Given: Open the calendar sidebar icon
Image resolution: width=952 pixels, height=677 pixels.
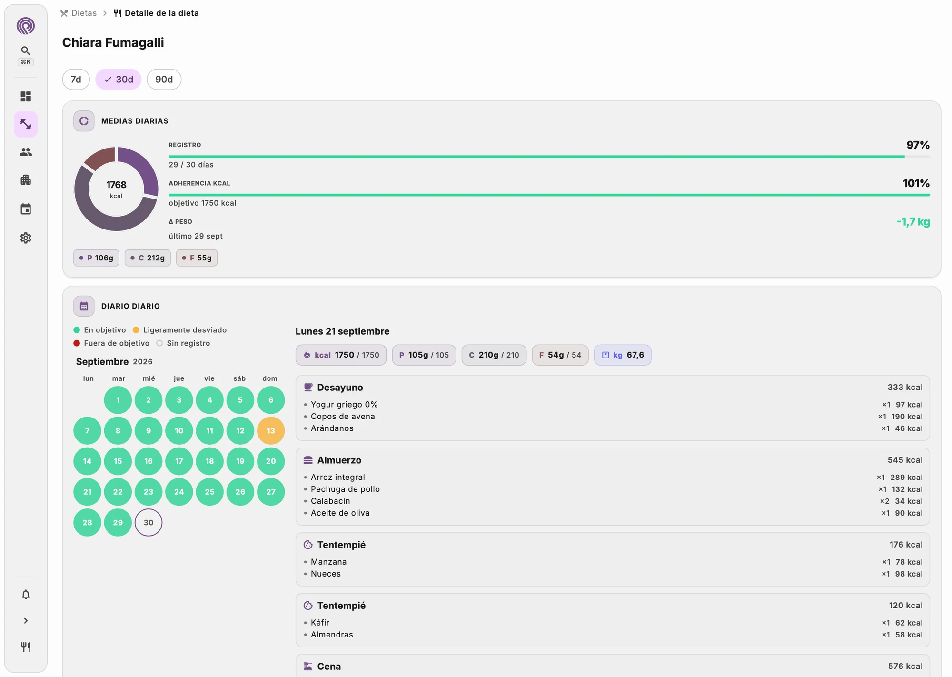Looking at the screenshot, I should 26,209.
